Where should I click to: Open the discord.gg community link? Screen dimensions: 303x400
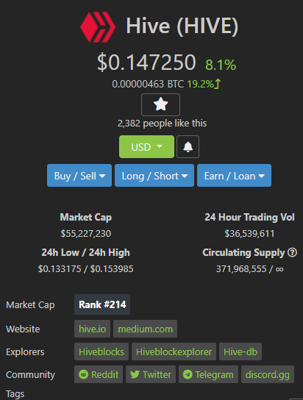click(268, 374)
